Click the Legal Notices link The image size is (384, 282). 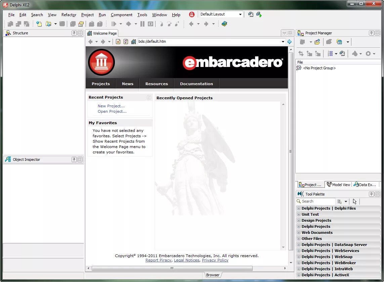click(186, 260)
